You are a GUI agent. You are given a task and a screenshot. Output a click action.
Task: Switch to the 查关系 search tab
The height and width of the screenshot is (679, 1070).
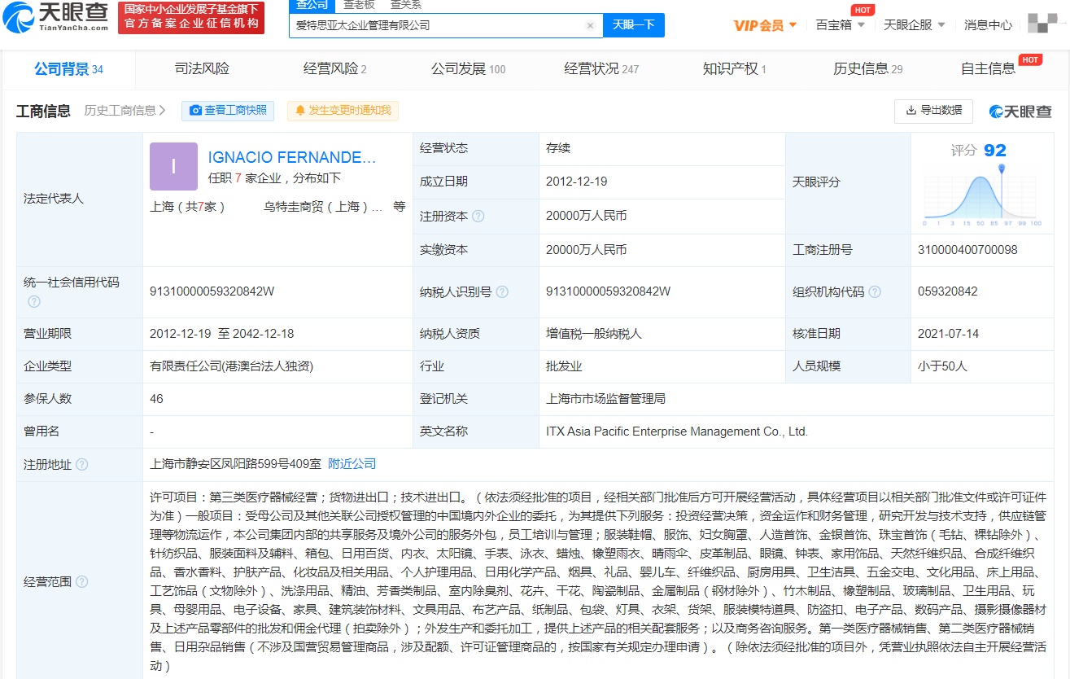click(x=406, y=4)
